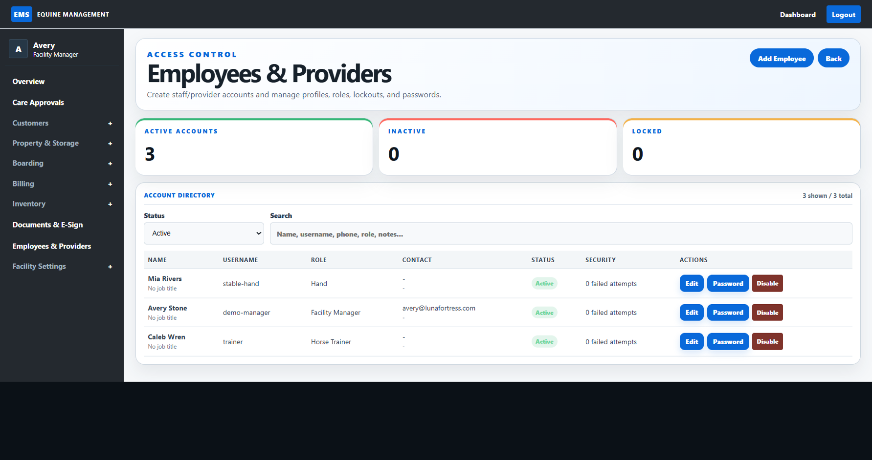Open Documents & E-Sign section

point(47,225)
